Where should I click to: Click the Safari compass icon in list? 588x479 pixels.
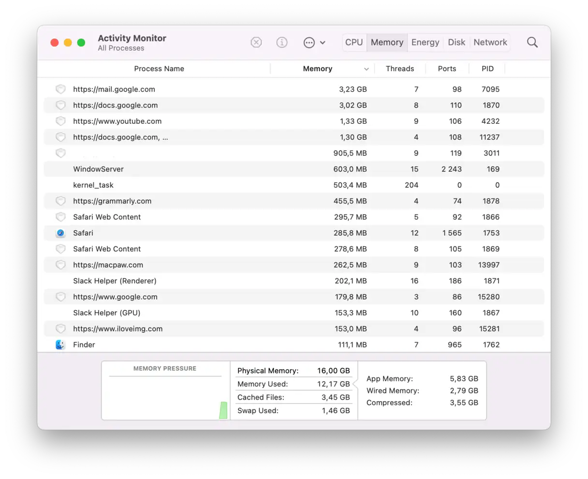tap(60, 233)
